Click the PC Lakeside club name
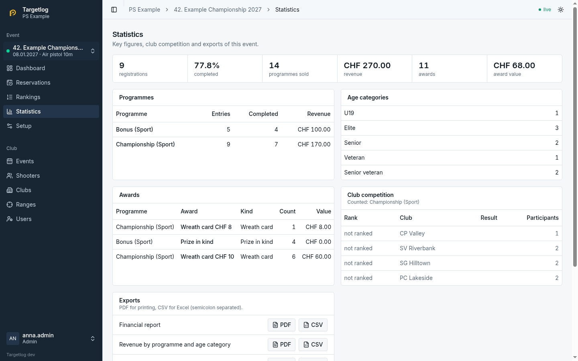The height and width of the screenshot is (361, 578). click(x=416, y=278)
